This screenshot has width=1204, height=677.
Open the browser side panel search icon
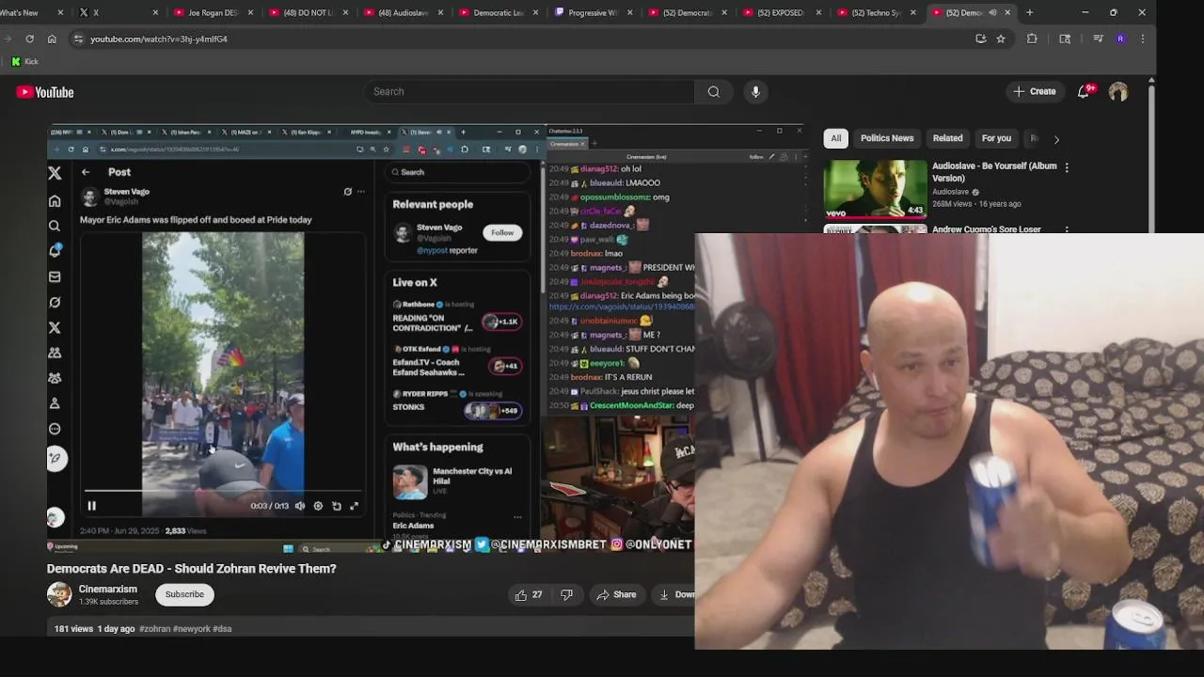pos(1065,39)
